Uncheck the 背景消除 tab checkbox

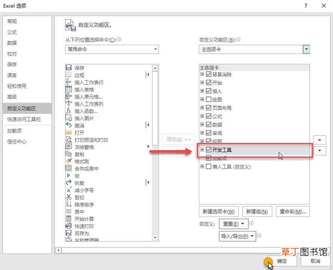coord(209,74)
